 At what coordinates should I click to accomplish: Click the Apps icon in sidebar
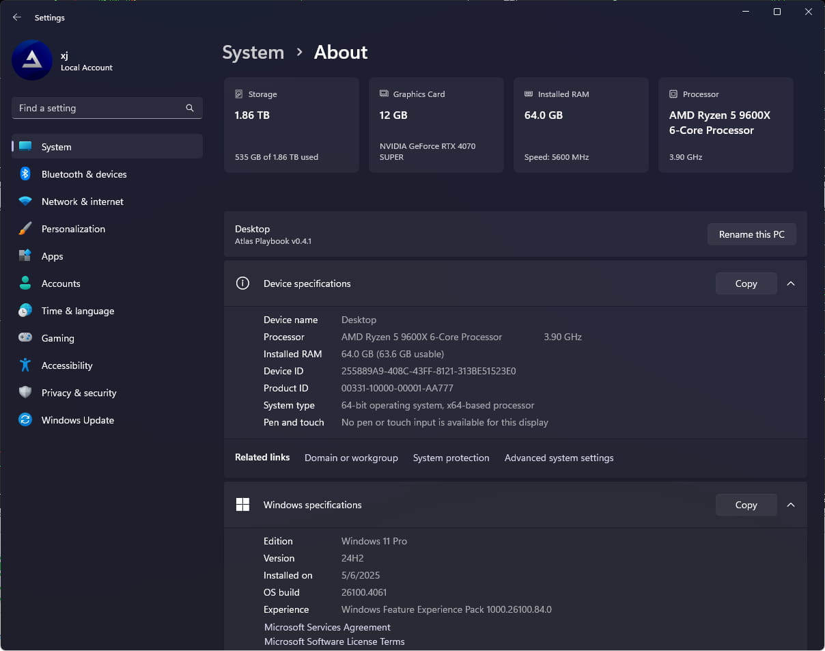[25, 255]
